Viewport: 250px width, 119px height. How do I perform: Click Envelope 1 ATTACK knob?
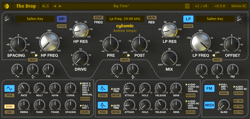[x=129, y=88]
